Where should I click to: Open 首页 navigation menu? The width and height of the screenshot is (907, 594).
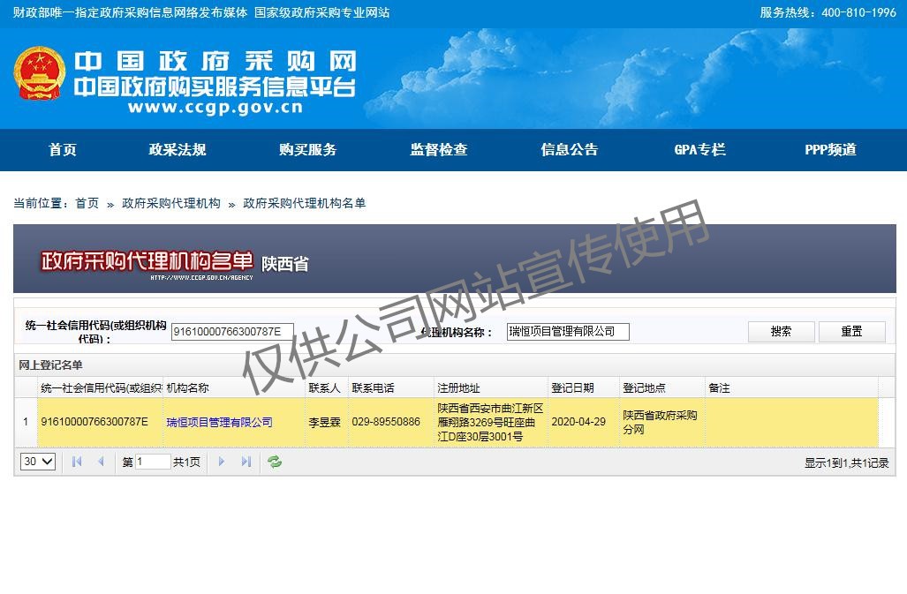point(63,150)
